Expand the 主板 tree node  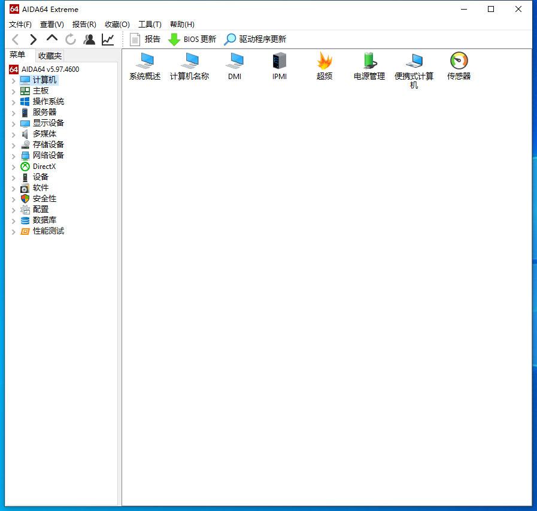pos(14,91)
